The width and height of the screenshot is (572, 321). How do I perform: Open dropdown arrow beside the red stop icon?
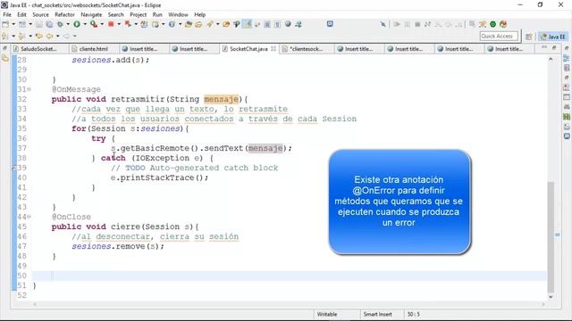pyautogui.click(x=119, y=24)
